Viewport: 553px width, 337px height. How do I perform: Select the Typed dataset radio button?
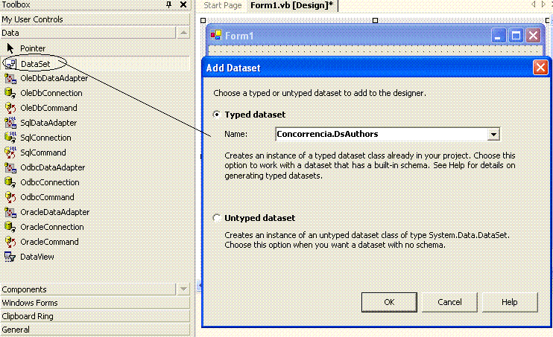click(217, 115)
